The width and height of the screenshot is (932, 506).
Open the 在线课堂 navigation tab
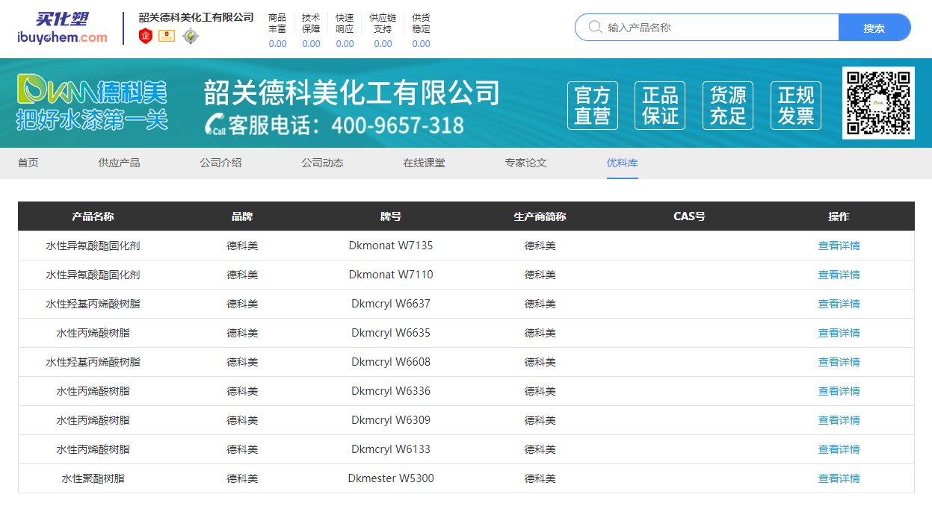tap(425, 163)
